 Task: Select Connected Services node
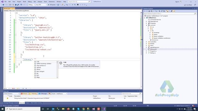(x=155, y=20)
